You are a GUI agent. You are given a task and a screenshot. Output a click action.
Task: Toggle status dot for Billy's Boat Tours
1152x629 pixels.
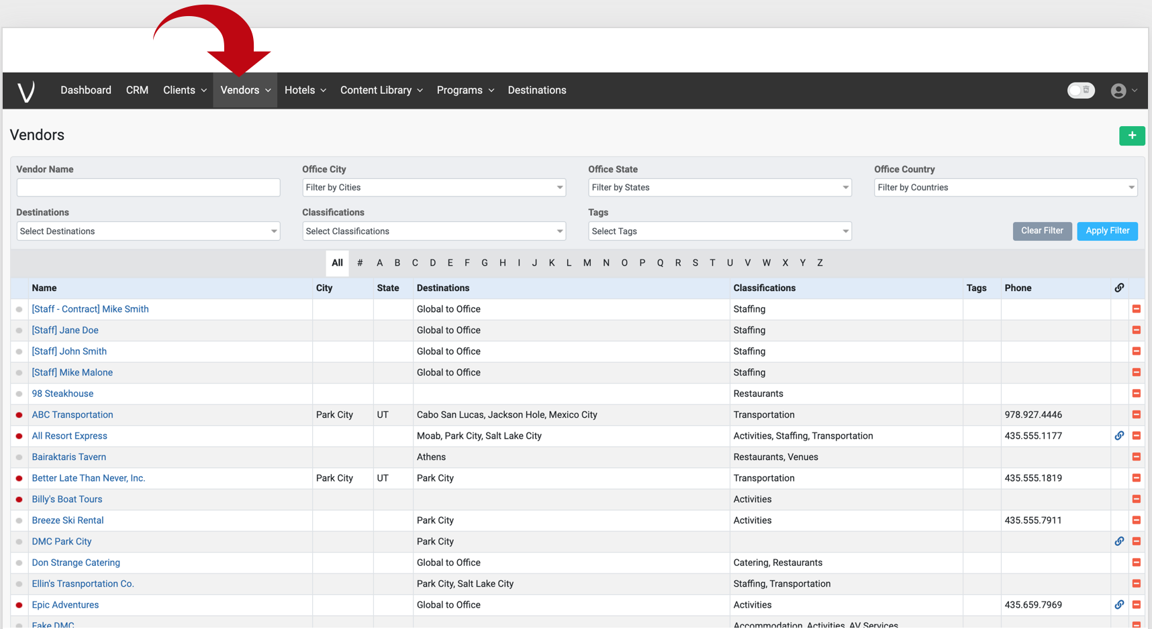click(19, 500)
